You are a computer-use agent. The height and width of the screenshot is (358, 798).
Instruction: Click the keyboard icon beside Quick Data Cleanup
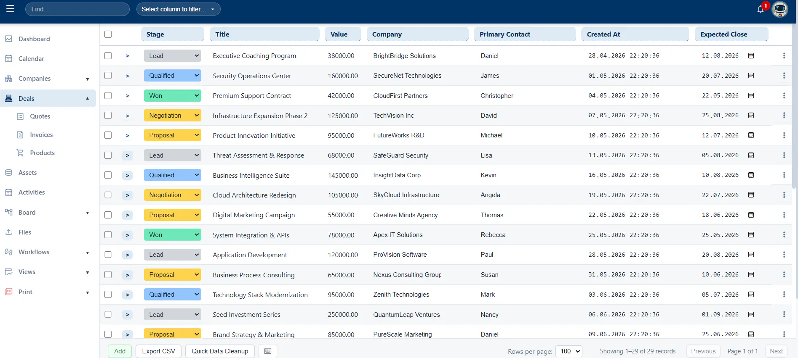[268, 351]
